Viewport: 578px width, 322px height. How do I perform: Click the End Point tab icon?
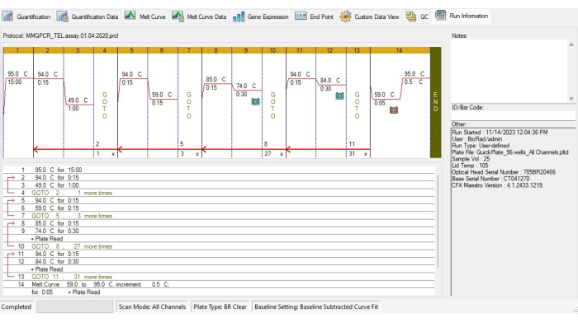coord(301,16)
